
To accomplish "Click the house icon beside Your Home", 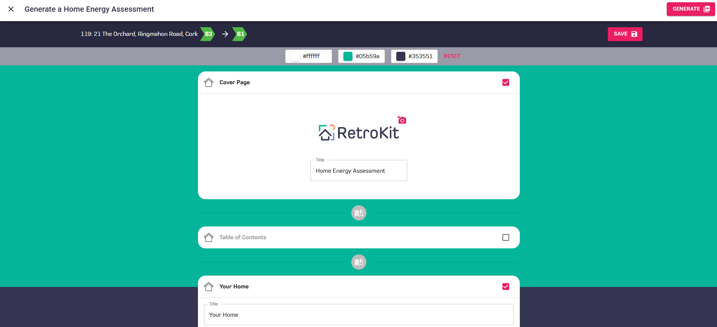I will (x=209, y=287).
